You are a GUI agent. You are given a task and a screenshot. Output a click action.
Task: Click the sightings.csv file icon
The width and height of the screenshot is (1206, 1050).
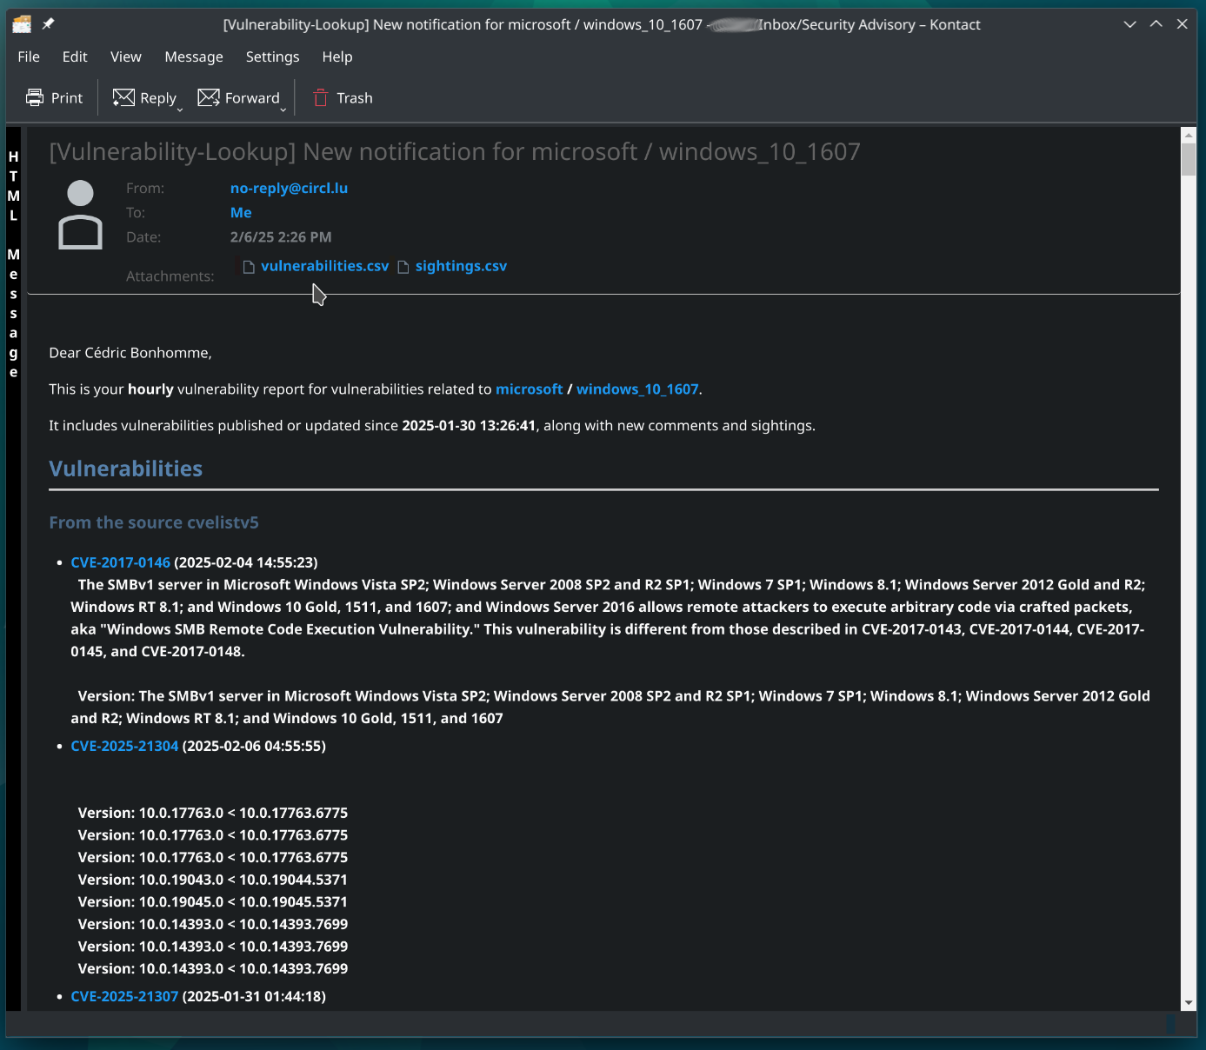(403, 267)
